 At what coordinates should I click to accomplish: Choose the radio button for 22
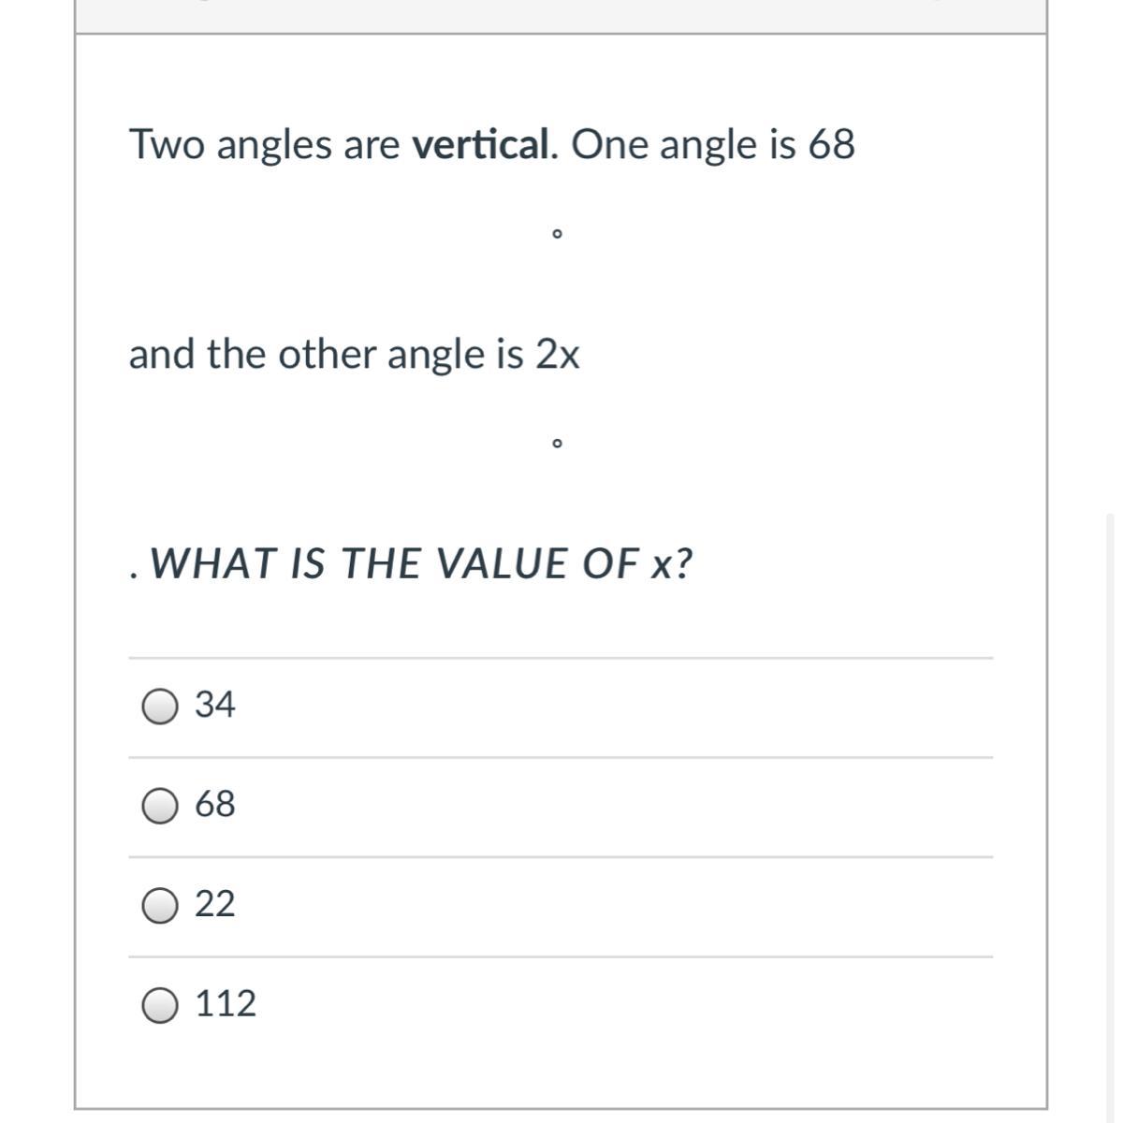[x=160, y=906]
